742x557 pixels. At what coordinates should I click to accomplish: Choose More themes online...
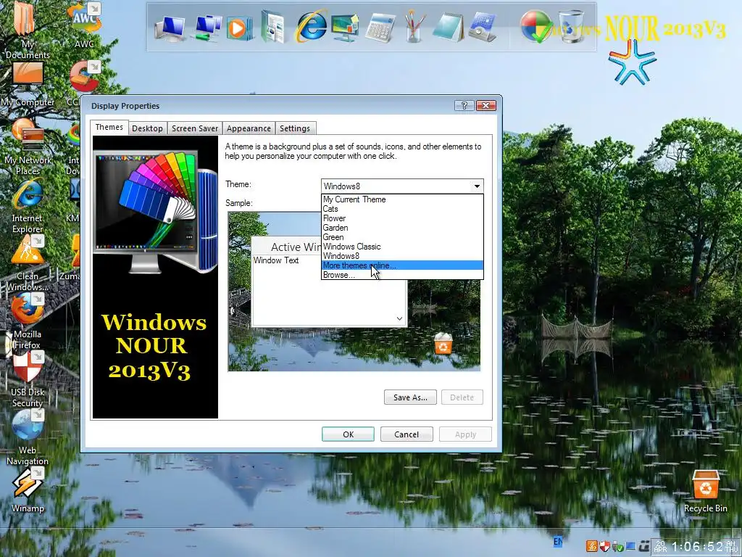point(402,265)
